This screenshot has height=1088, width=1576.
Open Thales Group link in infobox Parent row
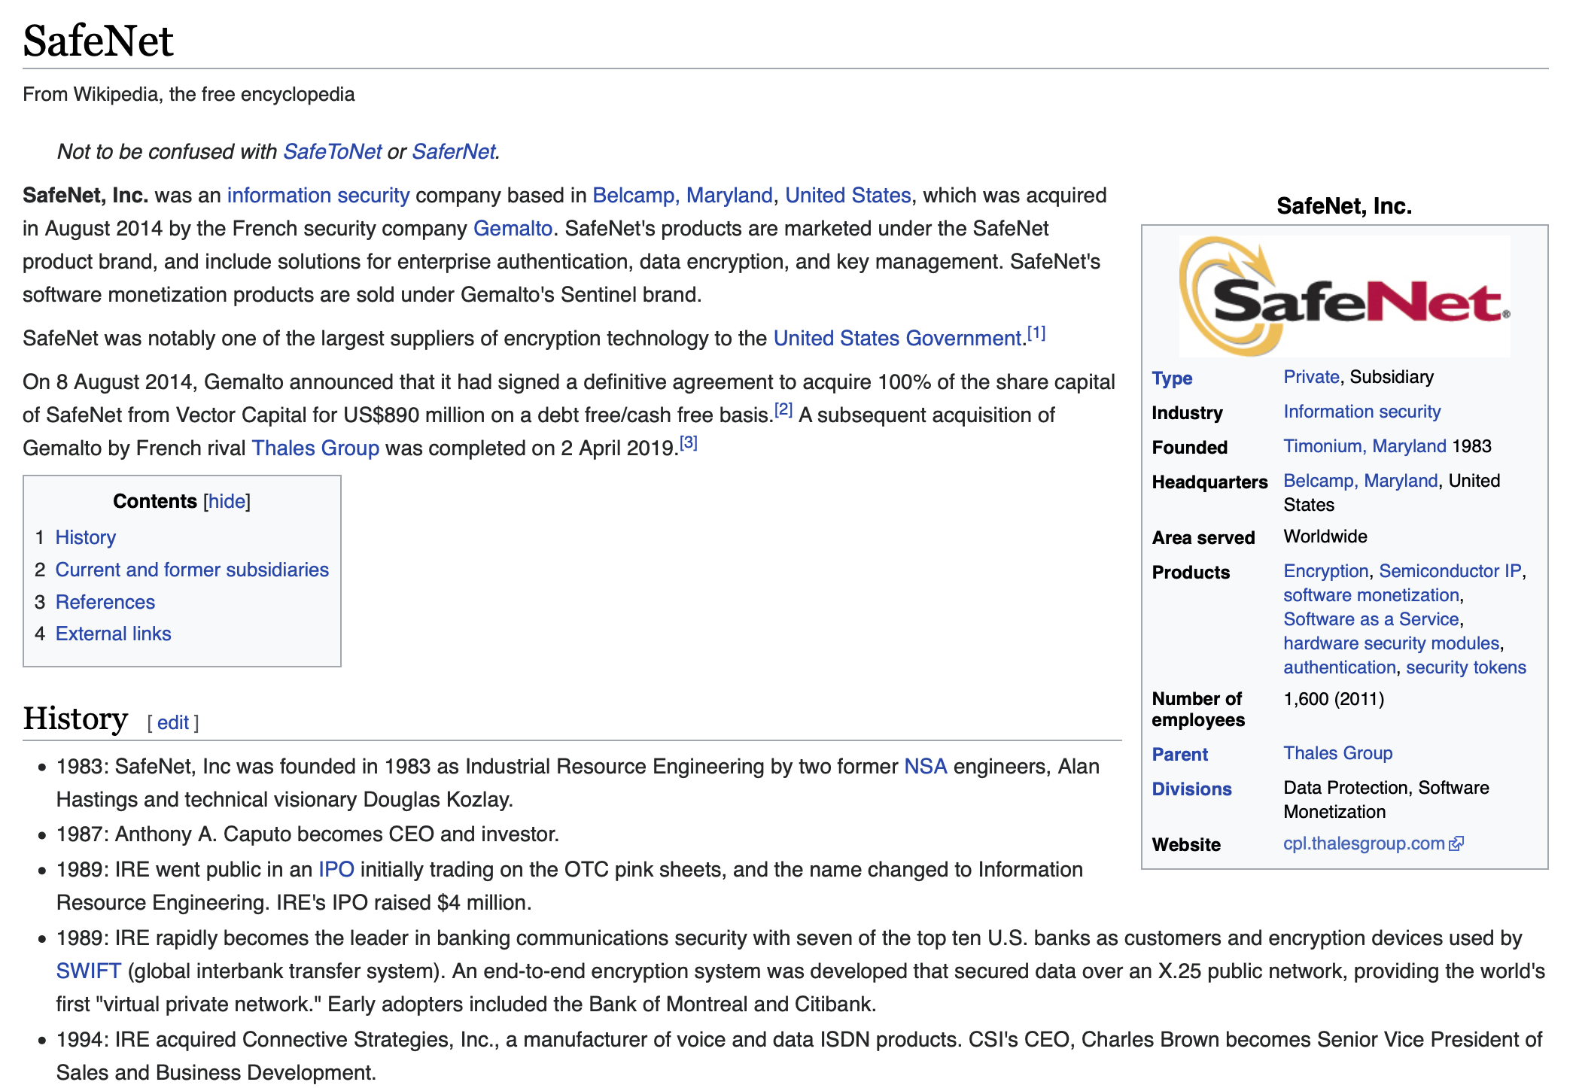tap(1338, 753)
